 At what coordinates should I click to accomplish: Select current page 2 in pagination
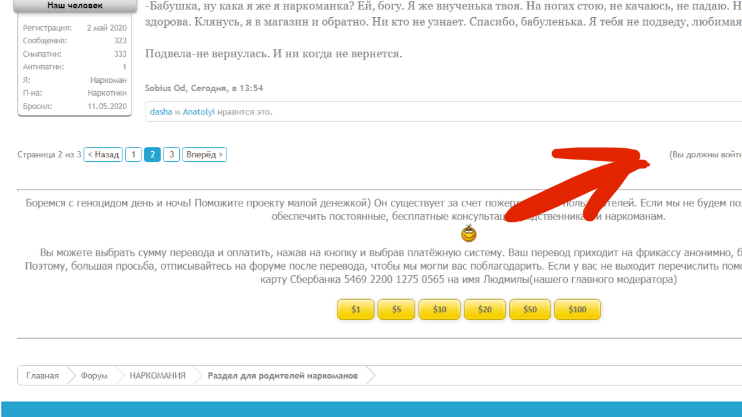tap(153, 155)
